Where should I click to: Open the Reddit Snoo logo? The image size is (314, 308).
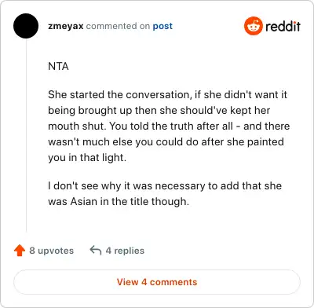(253, 26)
